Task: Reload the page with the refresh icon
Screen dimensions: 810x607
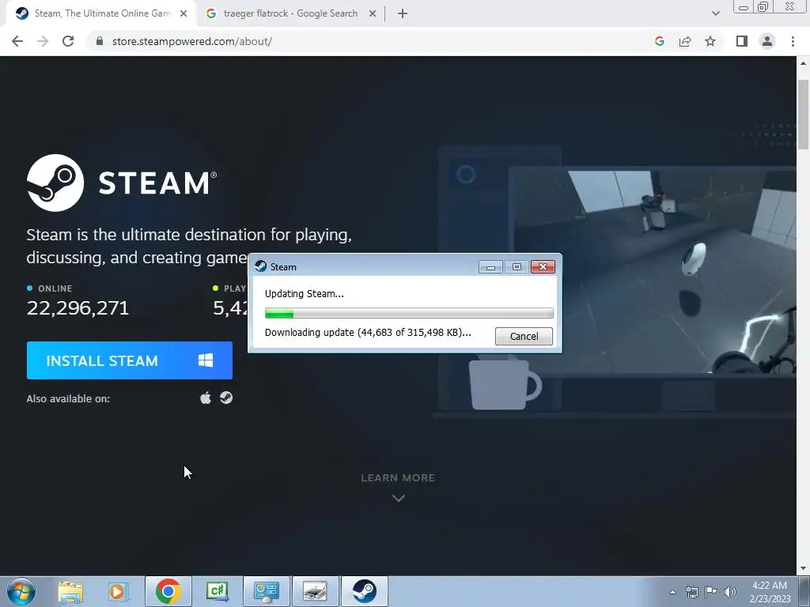Action: coord(68,41)
